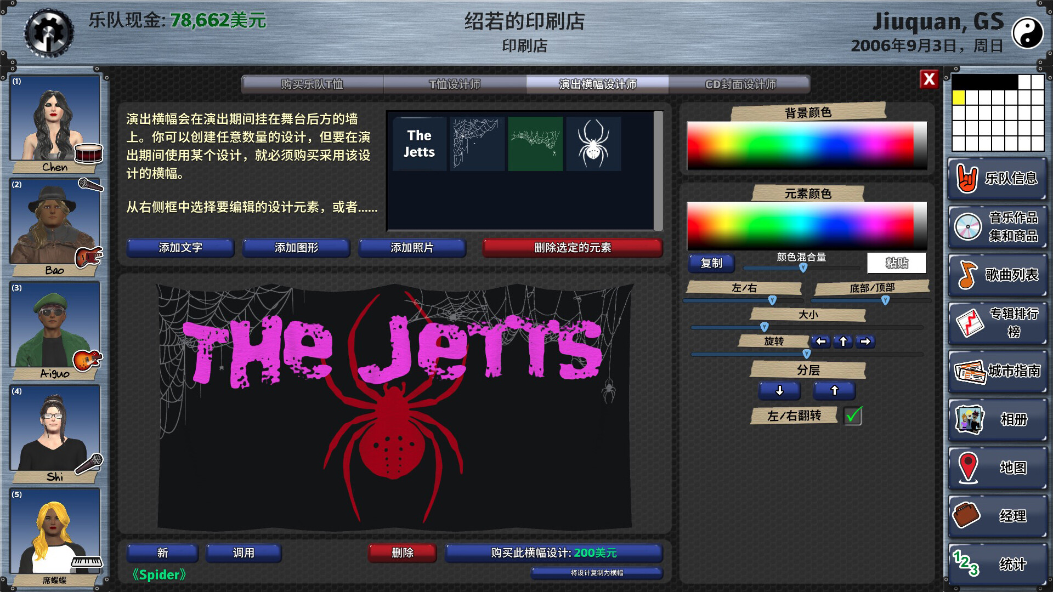1053x592 pixels.
Task: Open 乐队信息 band info panel
Action: 998,179
